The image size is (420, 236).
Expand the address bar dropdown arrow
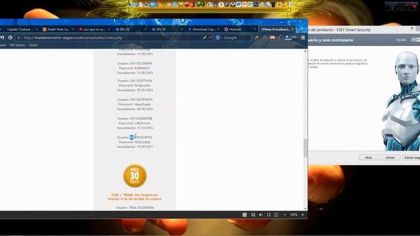coord(211,38)
